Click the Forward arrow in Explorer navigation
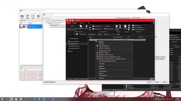The height and width of the screenshot is (101, 181). point(70,34)
